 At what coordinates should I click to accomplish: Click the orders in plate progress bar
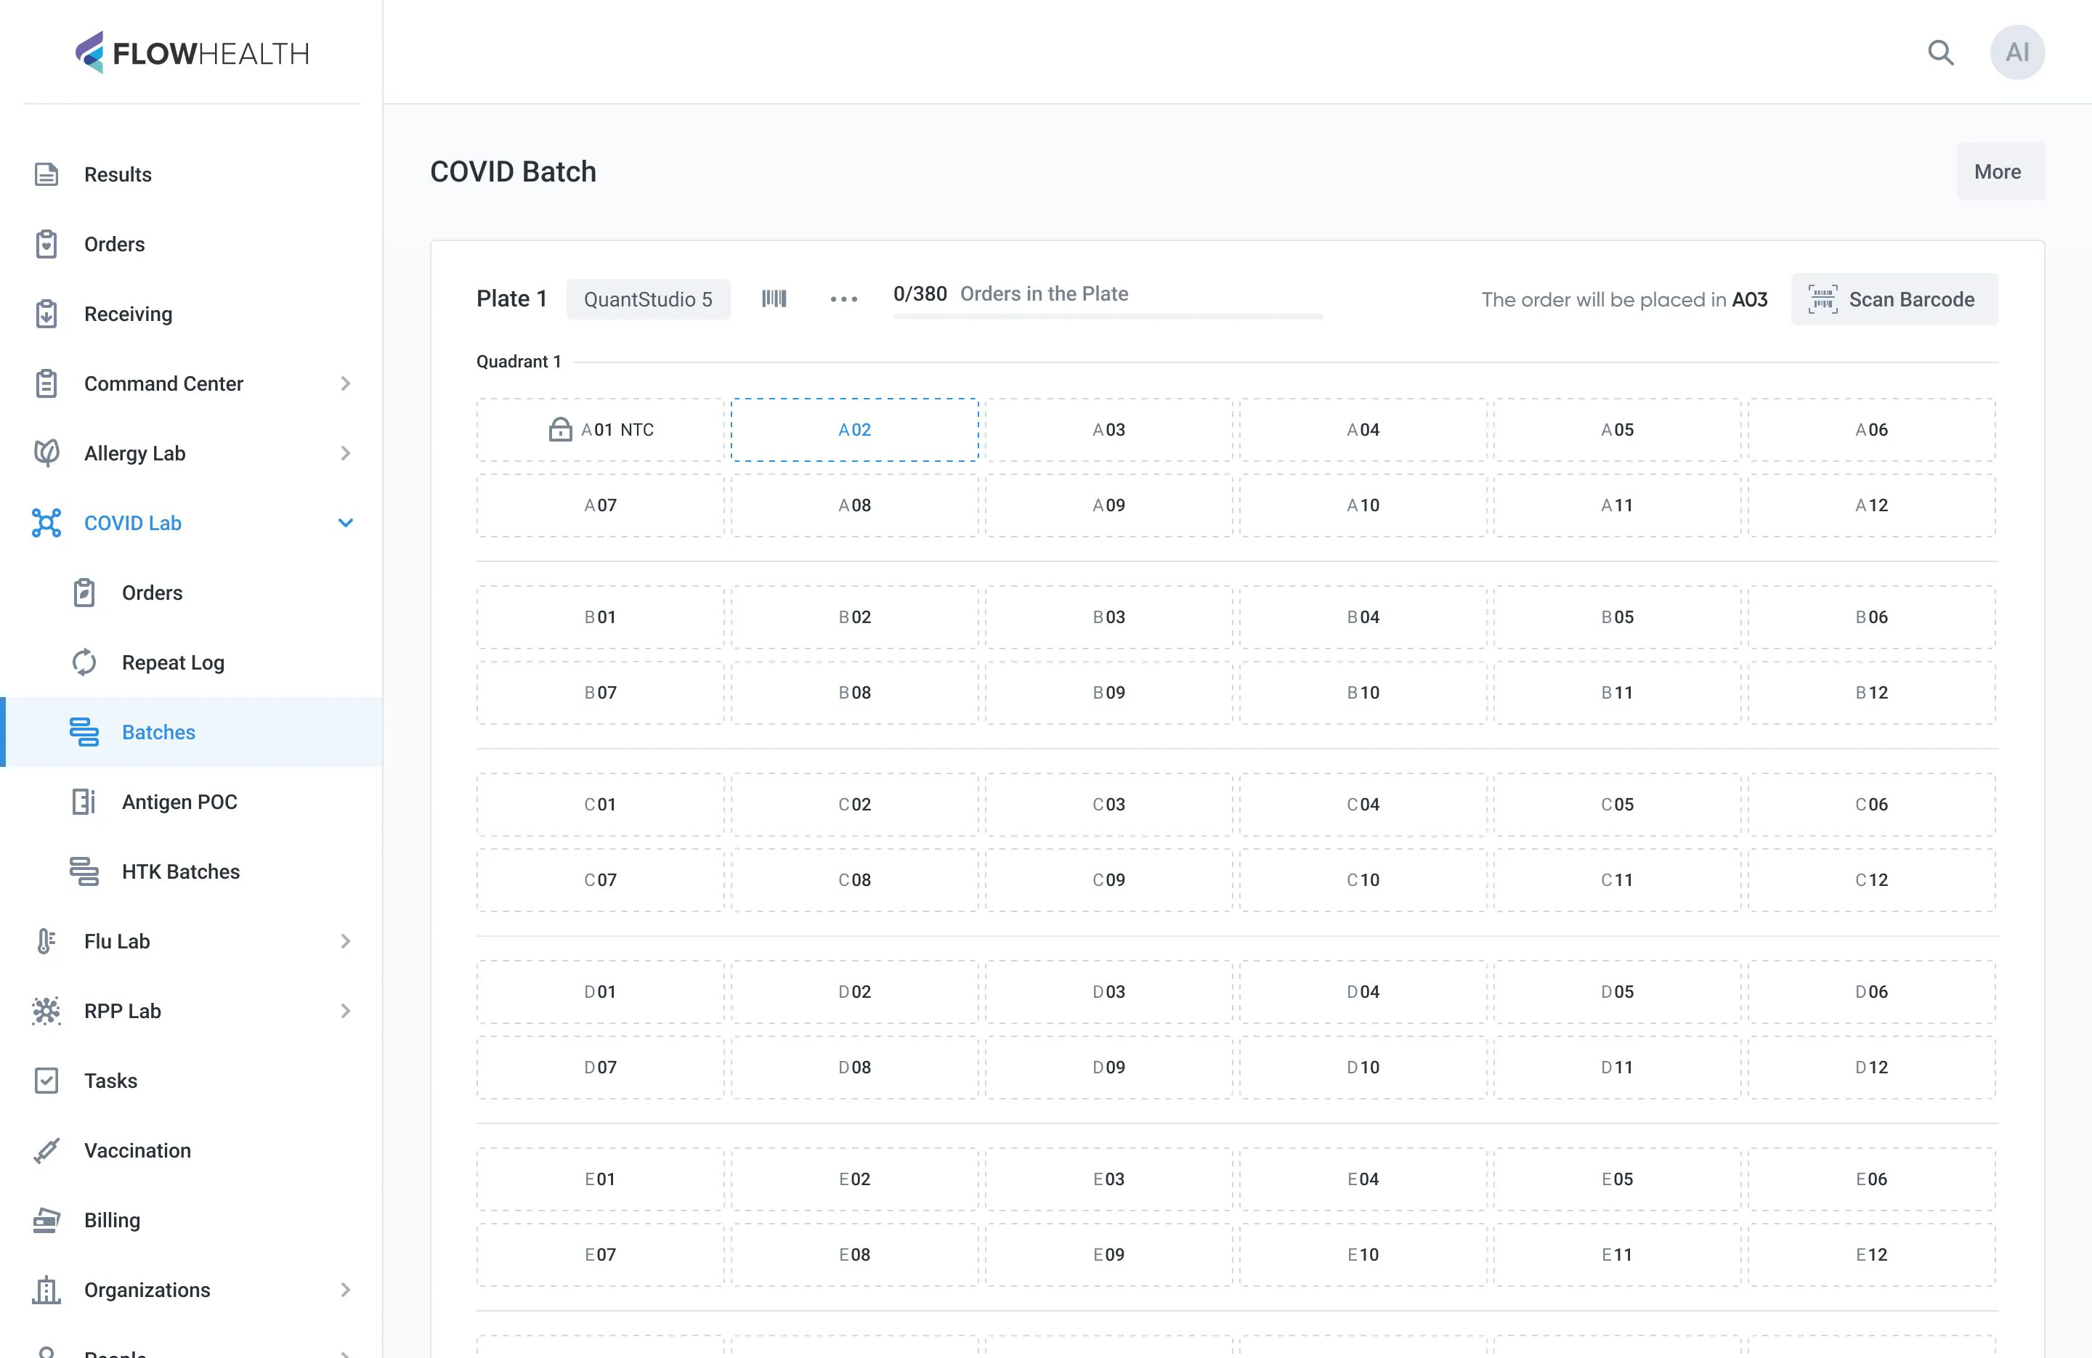pyautogui.click(x=1108, y=317)
